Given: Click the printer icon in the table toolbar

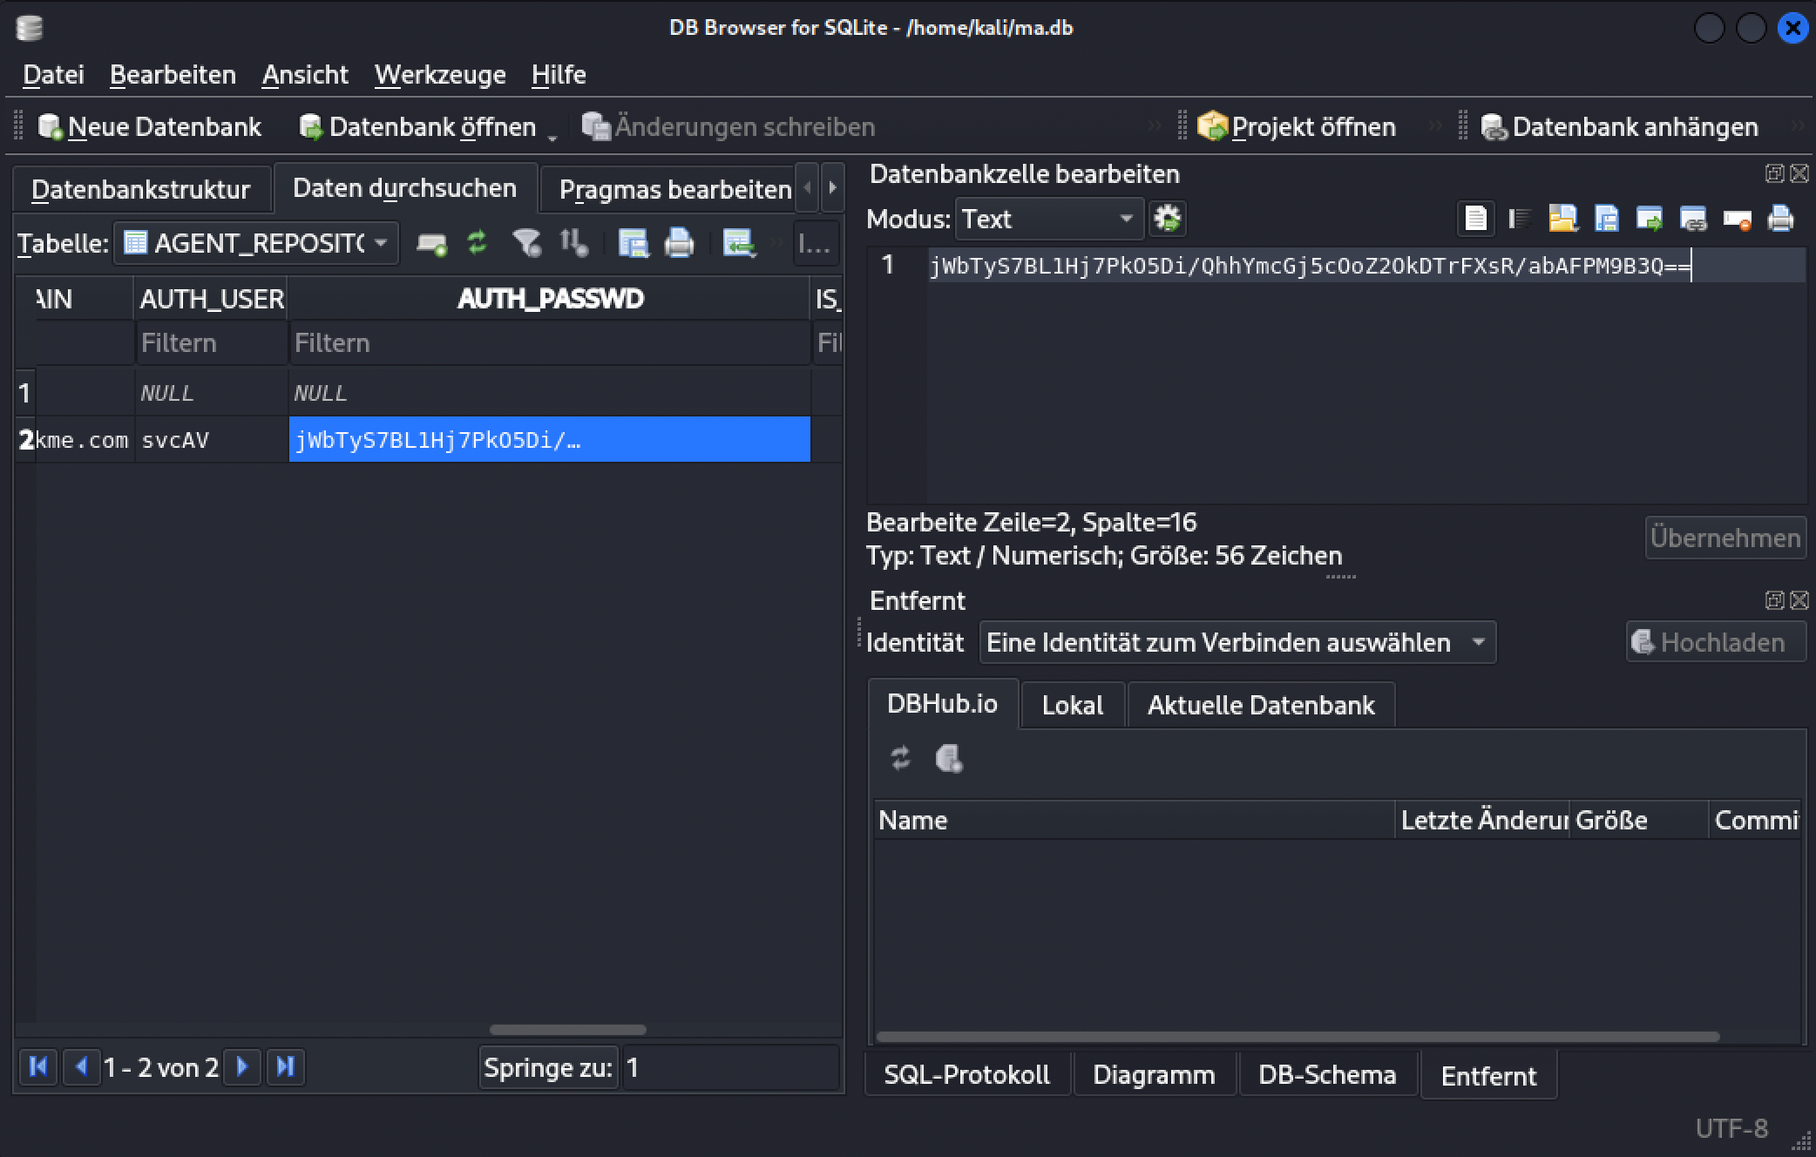Looking at the screenshot, I should click(679, 243).
